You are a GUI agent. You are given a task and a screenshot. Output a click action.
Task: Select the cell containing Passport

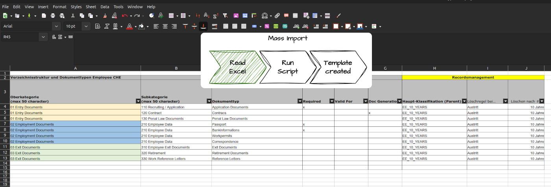pos(257,124)
